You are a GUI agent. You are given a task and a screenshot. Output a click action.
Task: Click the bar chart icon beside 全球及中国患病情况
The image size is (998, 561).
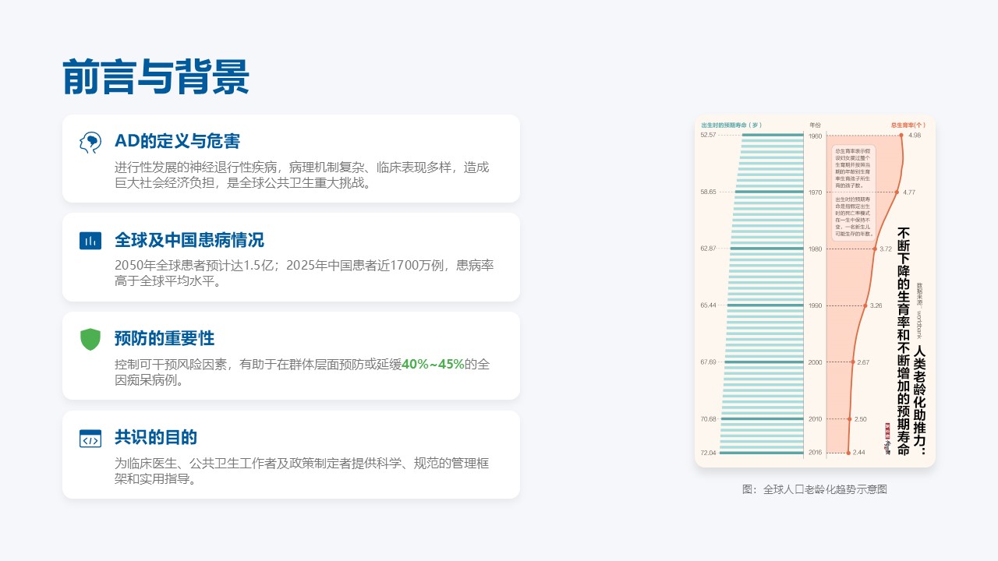tap(90, 240)
